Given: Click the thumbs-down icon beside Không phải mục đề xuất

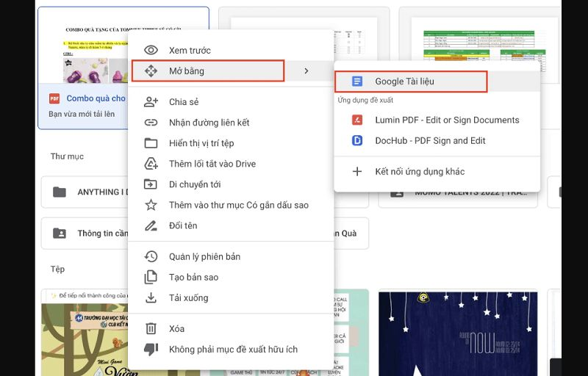Looking at the screenshot, I should click(x=151, y=349).
